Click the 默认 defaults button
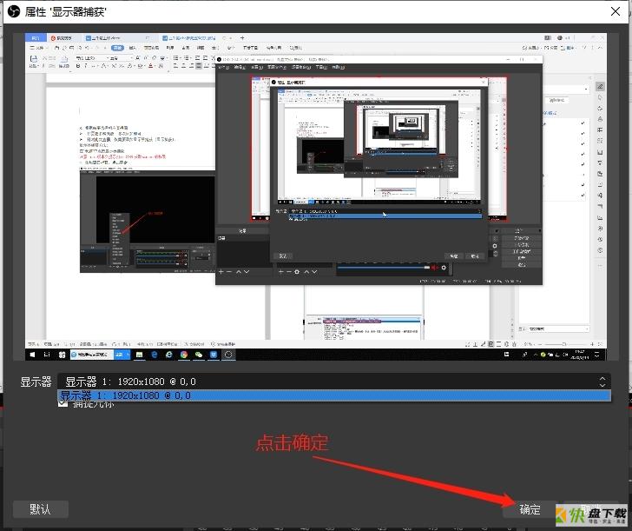 tap(40, 509)
